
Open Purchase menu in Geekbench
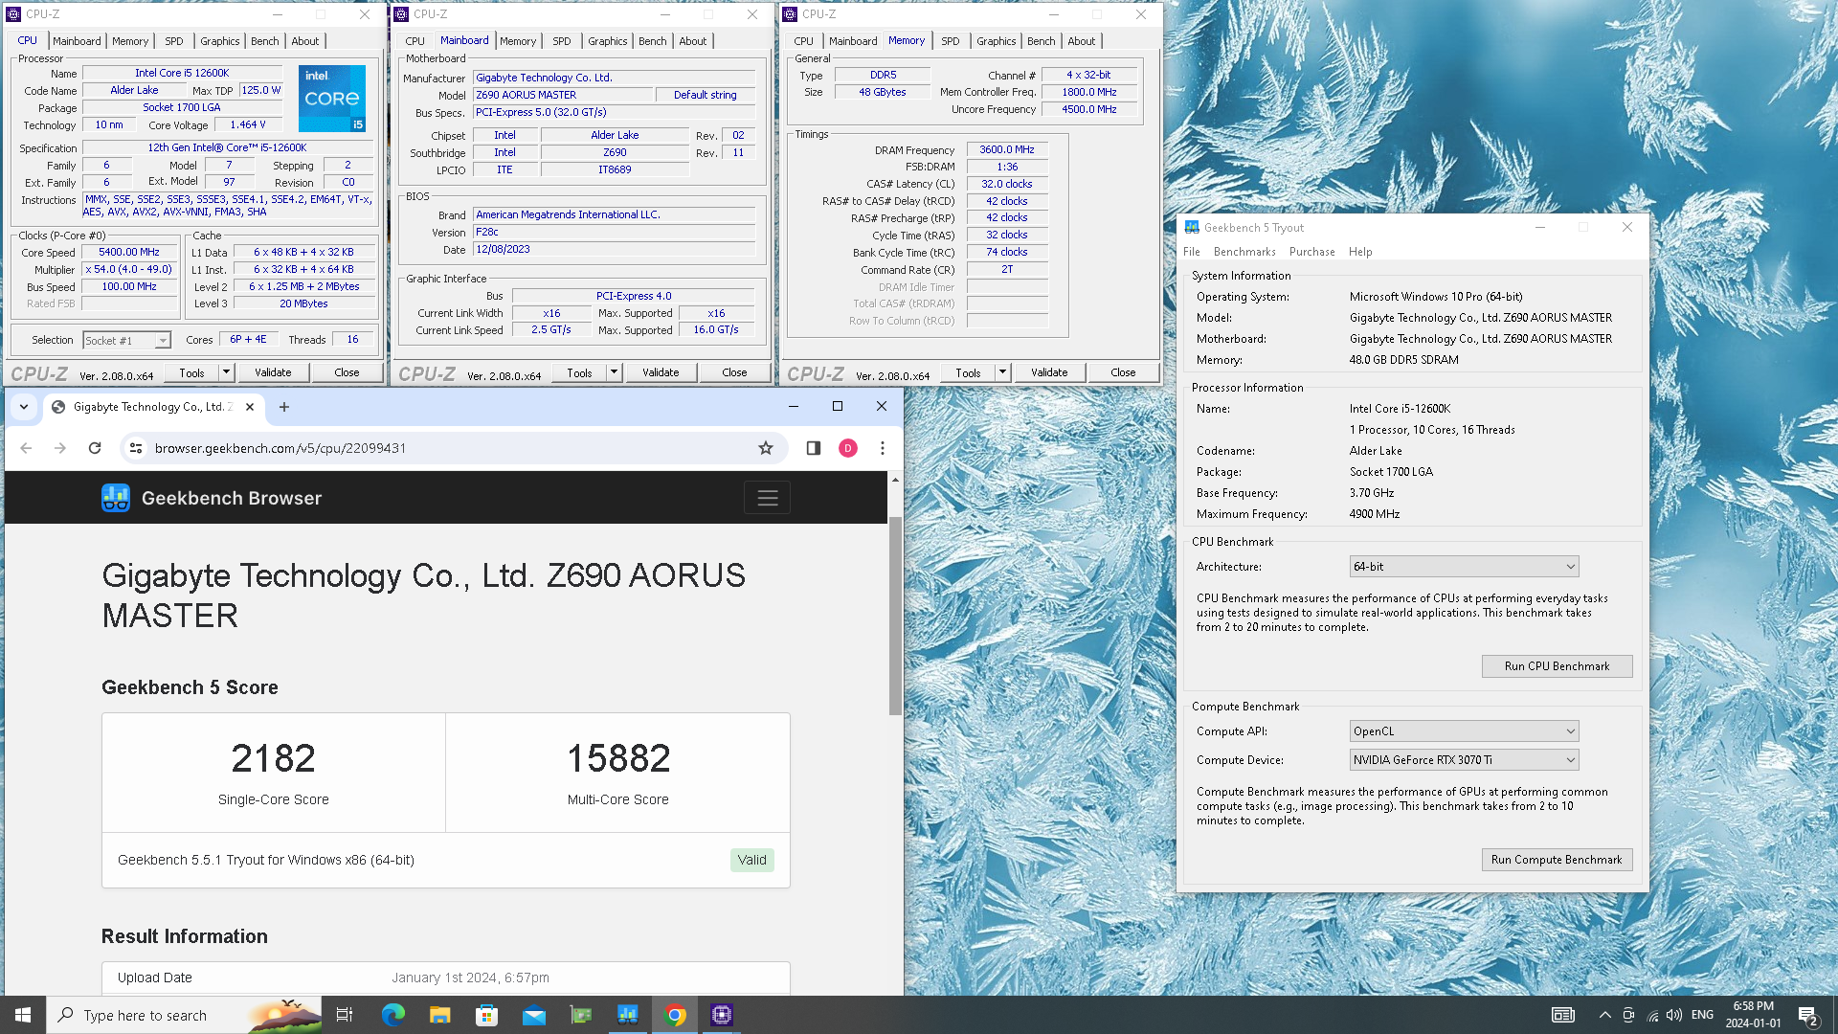point(1311,252)
